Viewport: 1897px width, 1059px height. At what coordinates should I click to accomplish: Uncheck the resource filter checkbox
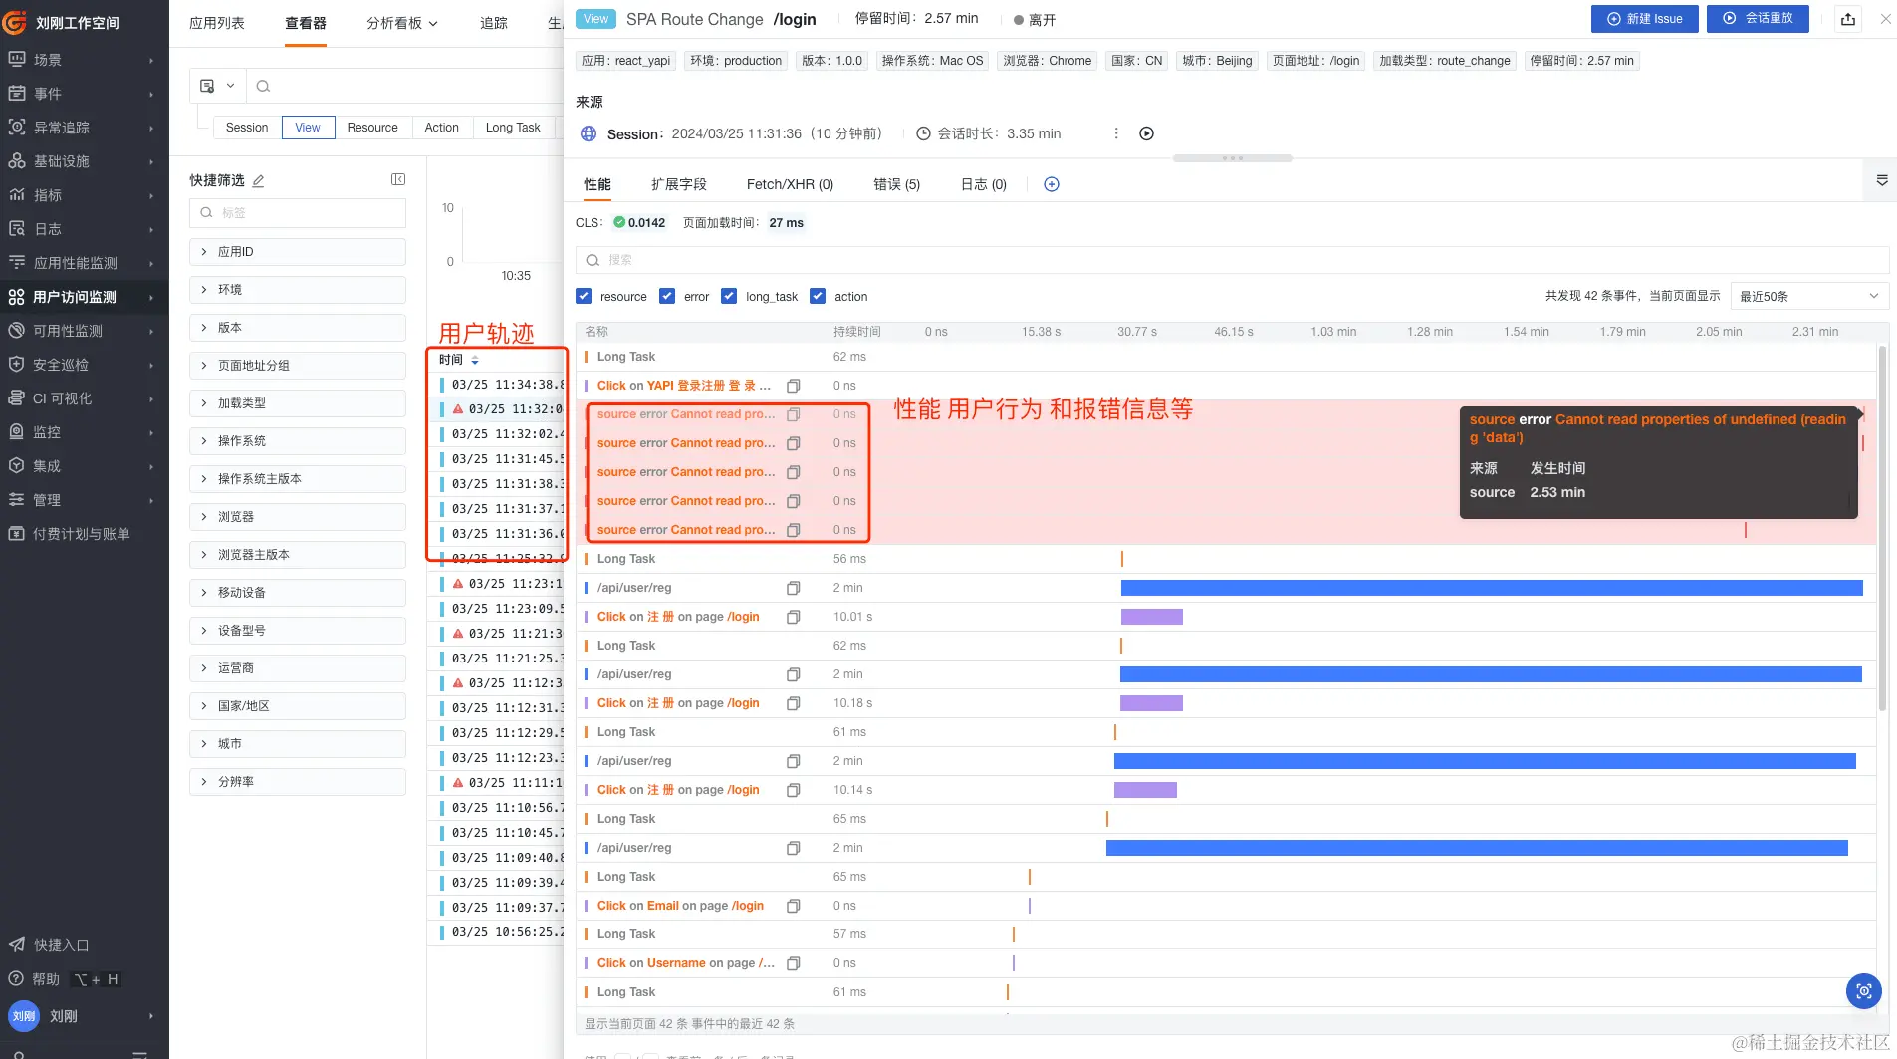(584, 296)
